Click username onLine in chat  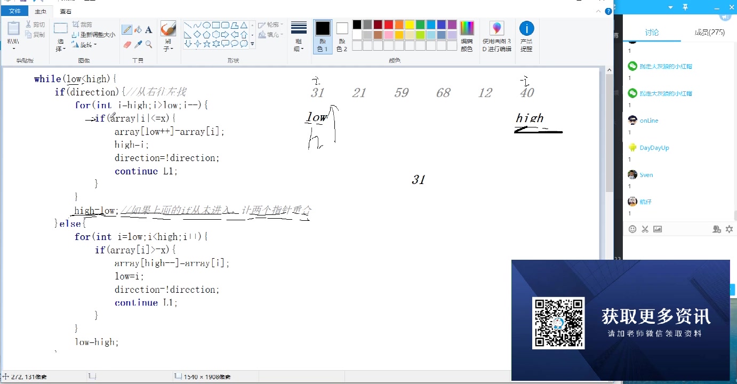[x=649, y=121]
